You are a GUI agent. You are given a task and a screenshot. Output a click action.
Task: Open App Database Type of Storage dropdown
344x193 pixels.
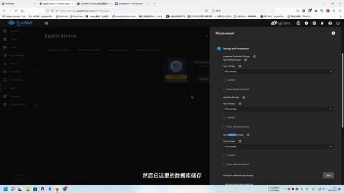pyautogui.click(x=278, y=146)
